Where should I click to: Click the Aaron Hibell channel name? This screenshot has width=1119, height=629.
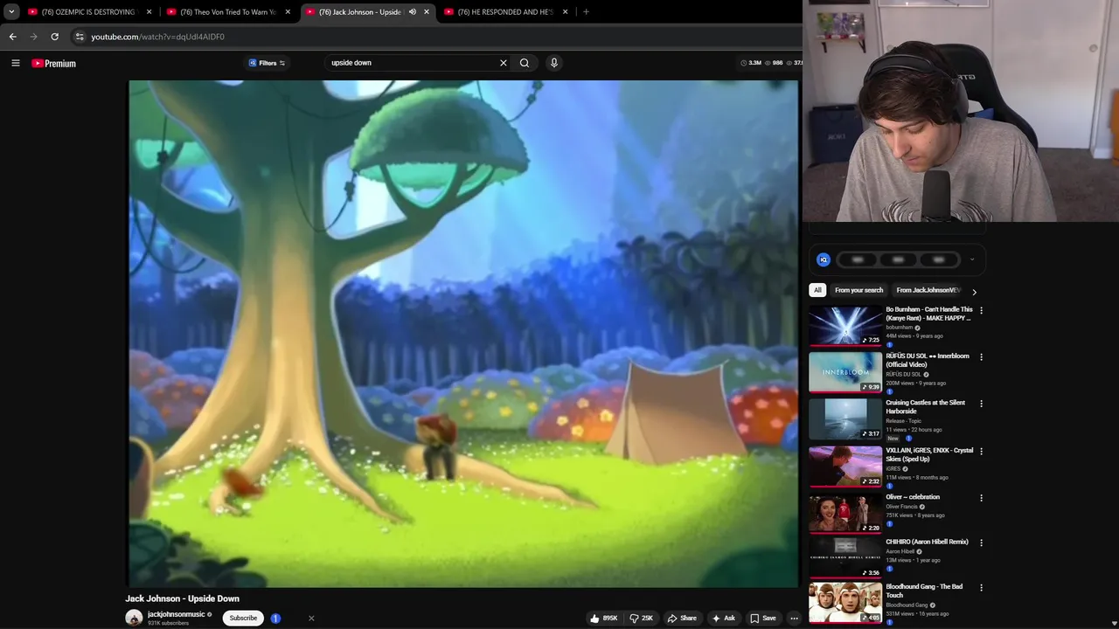[899, 551]
